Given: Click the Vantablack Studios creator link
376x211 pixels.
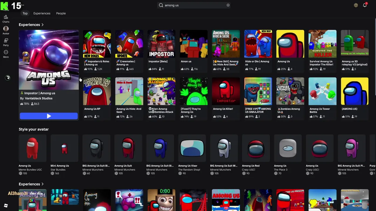Looking at the screenshot, I should pos(38,98).
